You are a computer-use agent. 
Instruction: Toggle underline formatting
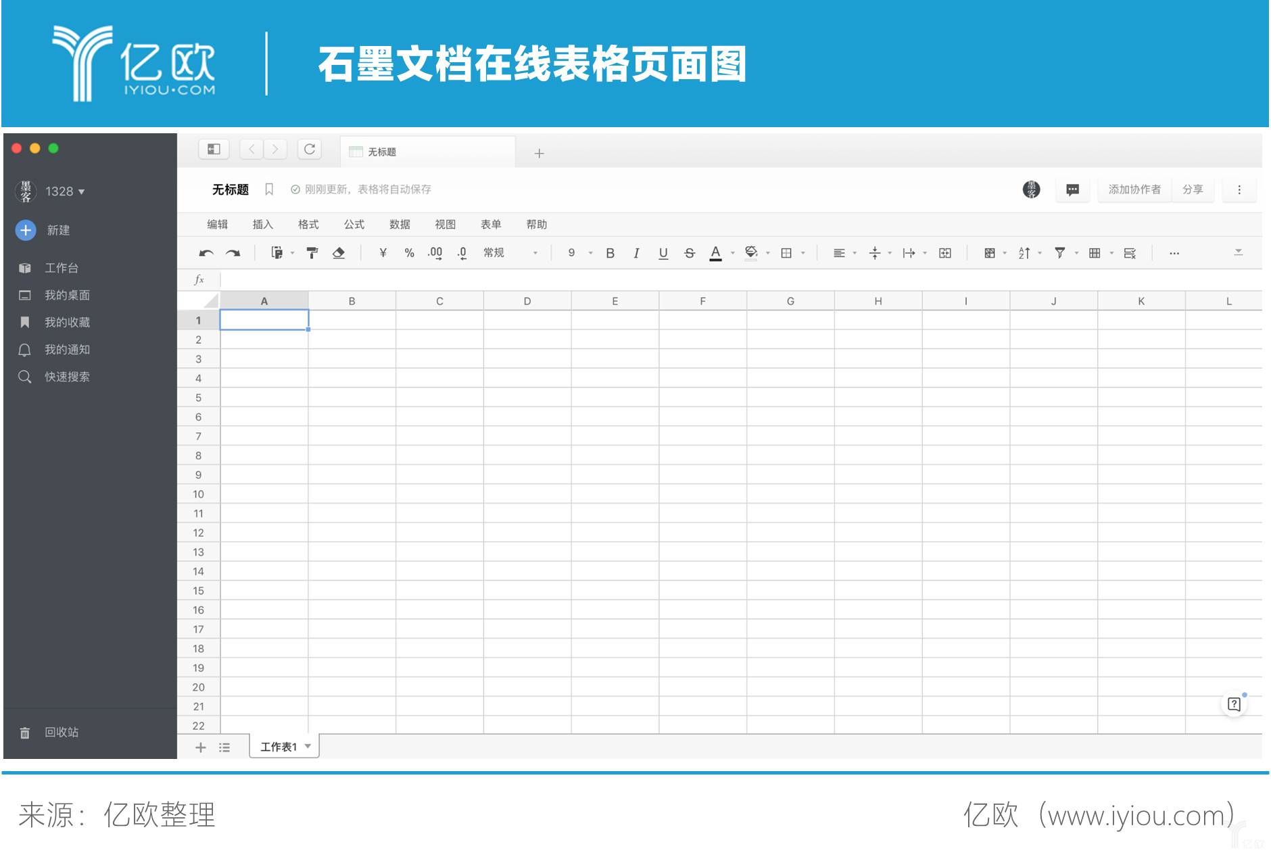point(663,253)
